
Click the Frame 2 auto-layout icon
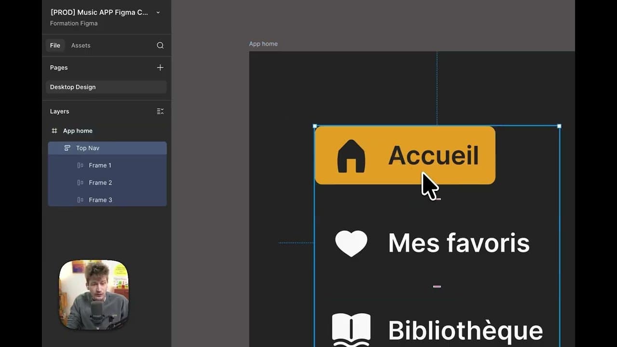pos(80,183)
